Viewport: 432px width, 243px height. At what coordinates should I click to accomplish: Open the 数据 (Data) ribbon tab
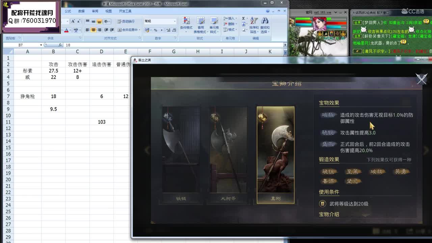click(x=81, y=11)
